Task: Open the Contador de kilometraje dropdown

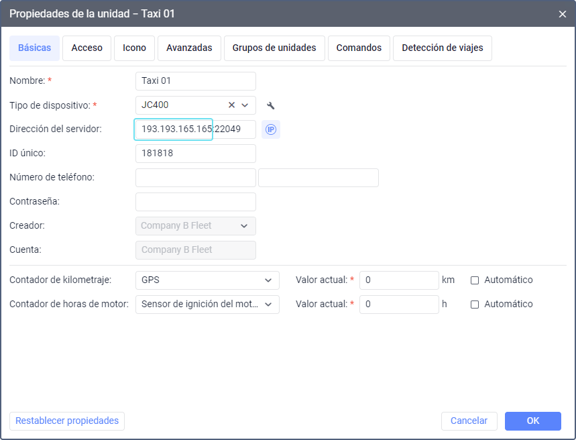Action: 207,280
